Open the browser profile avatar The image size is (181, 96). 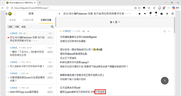click(164, 8)
